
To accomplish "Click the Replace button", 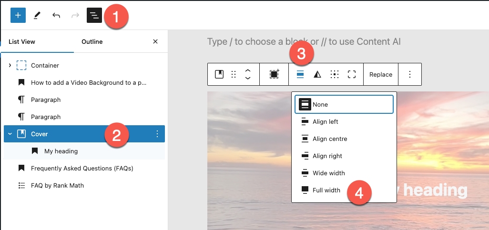I will (380, 74).
